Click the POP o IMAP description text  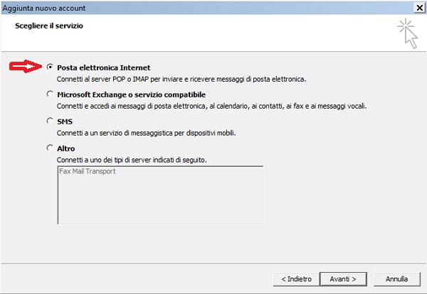[181, 79]
